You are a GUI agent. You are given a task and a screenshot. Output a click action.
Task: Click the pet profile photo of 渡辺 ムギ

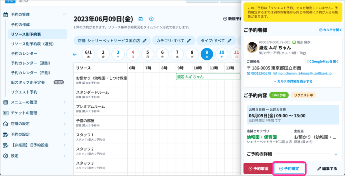tap(252, 47)
